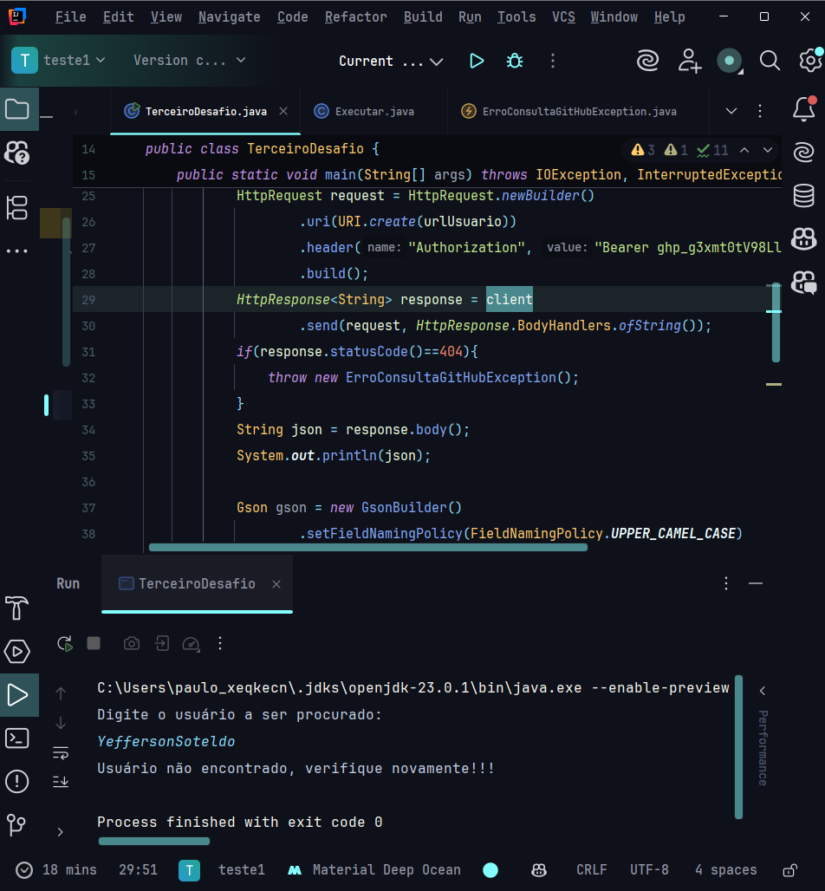Open the Database tool window icon
The height and width of the screenshot is (891, 825).
coord(804,196)
